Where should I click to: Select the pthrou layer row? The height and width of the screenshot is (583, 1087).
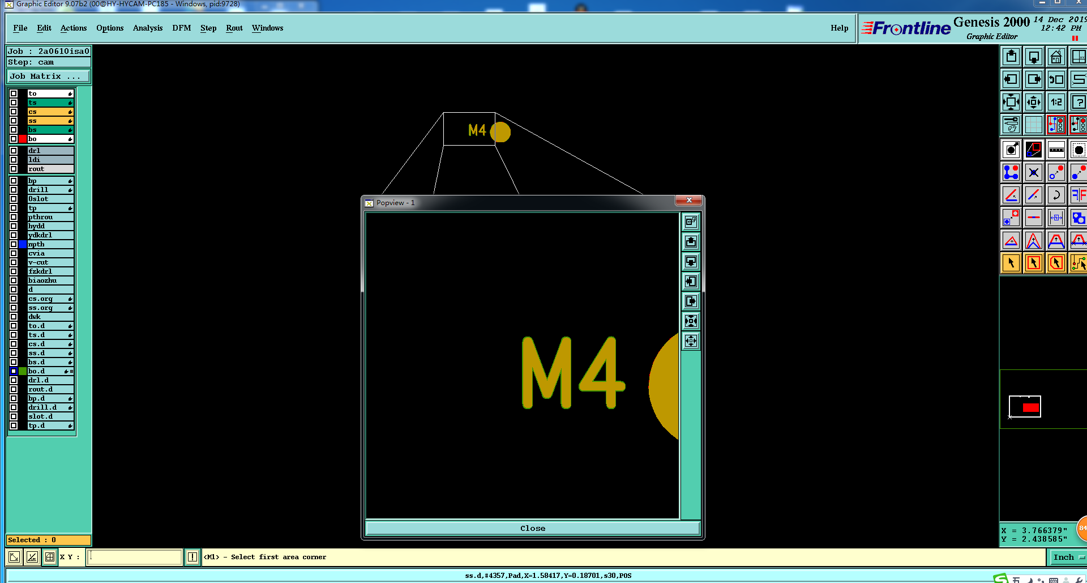[x=50, y=217]
